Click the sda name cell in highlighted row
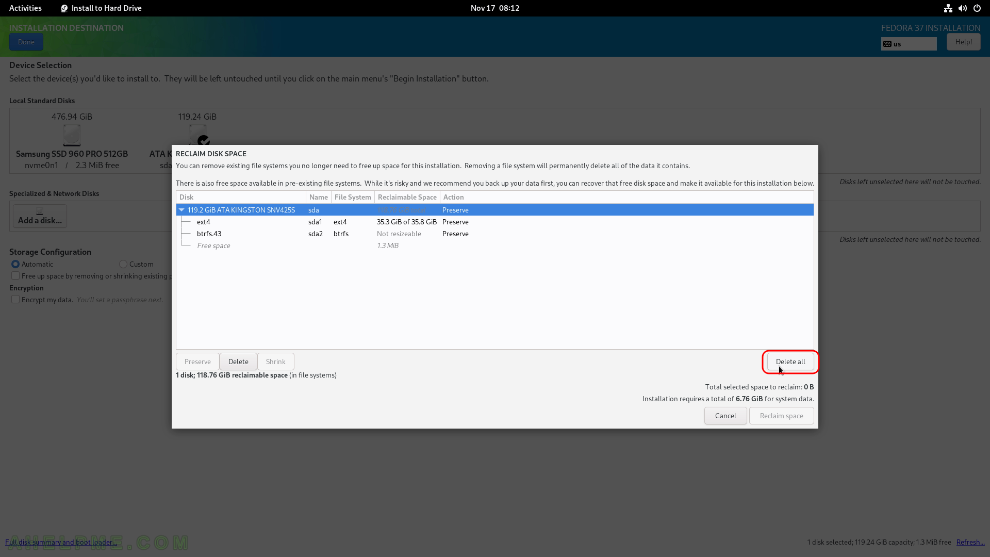The width and height of the screenshot is (990, 557). [313, 210]
